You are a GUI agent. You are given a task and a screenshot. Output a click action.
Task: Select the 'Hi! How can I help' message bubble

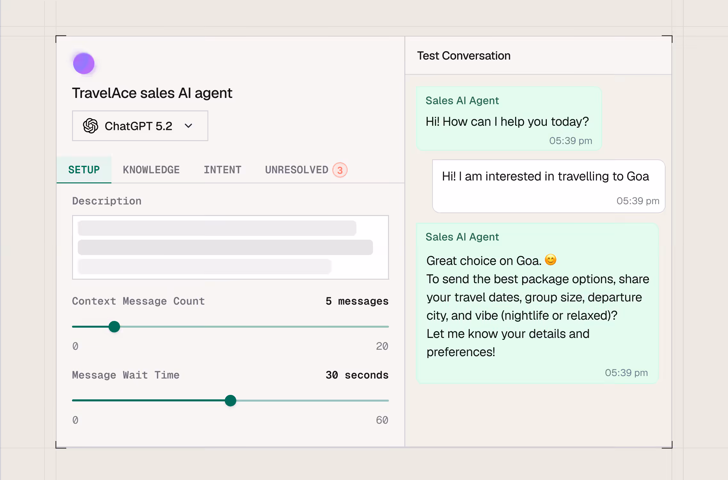pos(508,119)
